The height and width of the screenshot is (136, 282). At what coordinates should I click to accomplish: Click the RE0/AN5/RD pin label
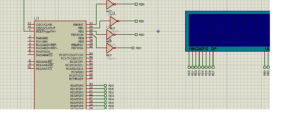44,62
